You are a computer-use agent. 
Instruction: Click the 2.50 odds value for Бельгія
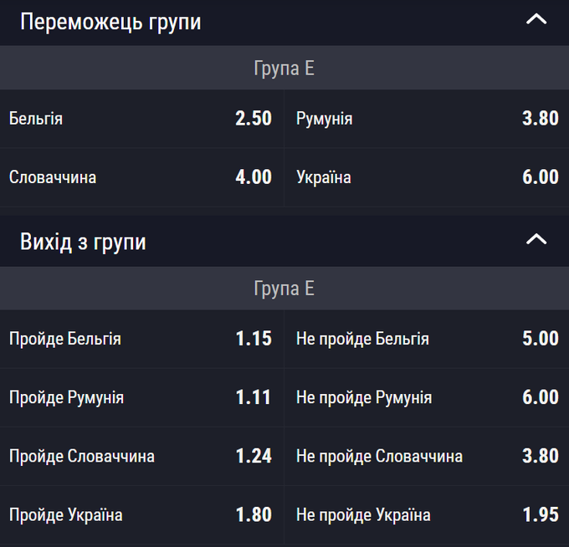pos(254,119)
